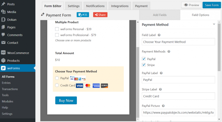Click the Comments bubble icon

[x=3, y=35]
